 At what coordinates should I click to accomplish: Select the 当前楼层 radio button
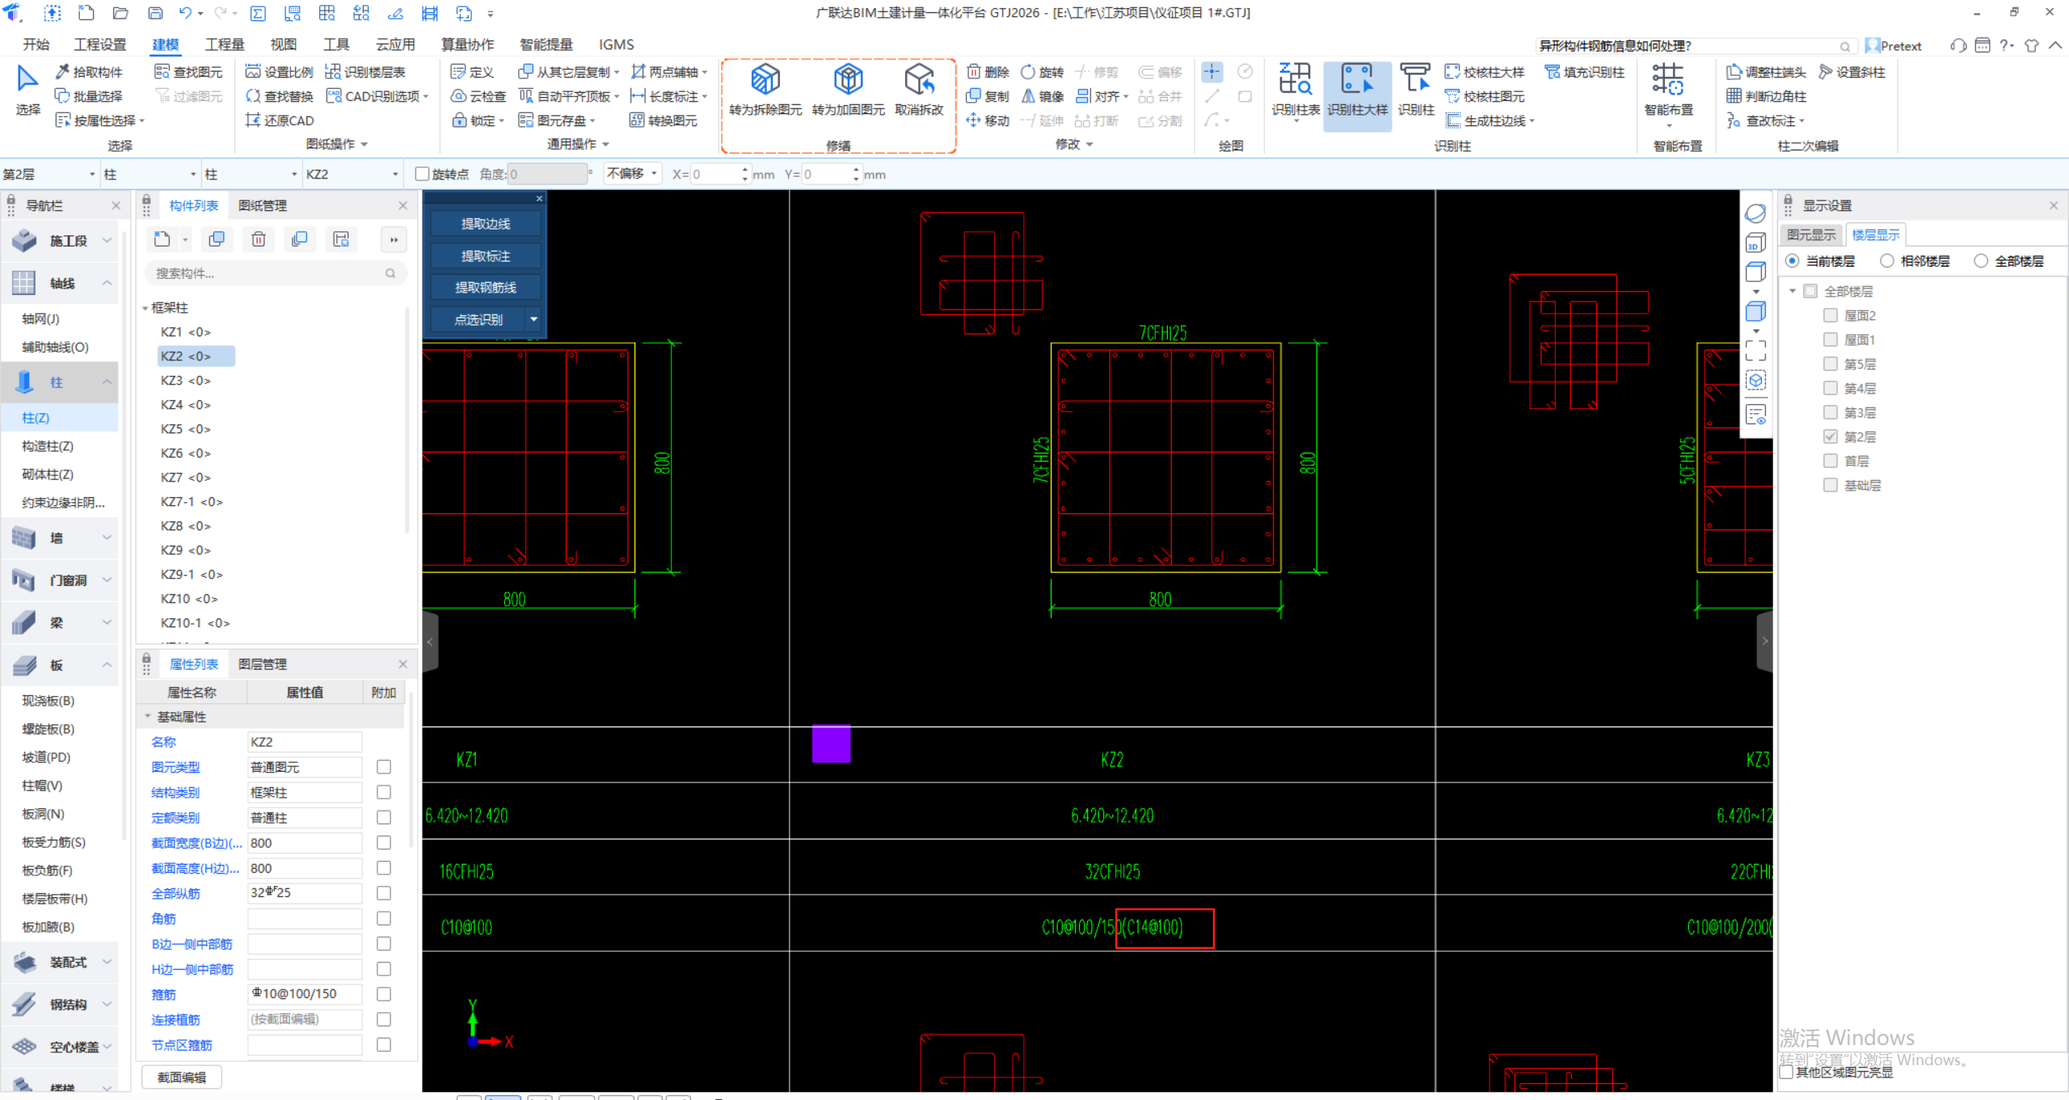click(x=1792, y=261)
